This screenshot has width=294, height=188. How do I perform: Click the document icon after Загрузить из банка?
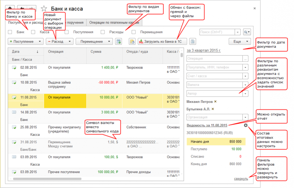tap(193, 42)
